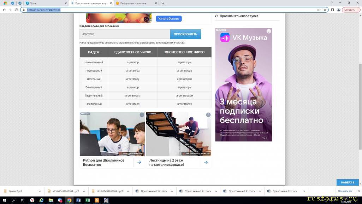The width and height of the screenshot is (362, 204).
Task: Click Показать все in downloads bar
Action: pyautogui.click(x=345, y=191)
